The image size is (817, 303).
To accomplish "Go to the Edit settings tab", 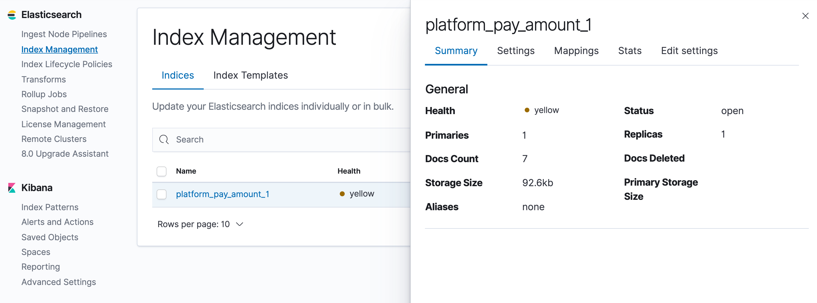I will point(689,50).
